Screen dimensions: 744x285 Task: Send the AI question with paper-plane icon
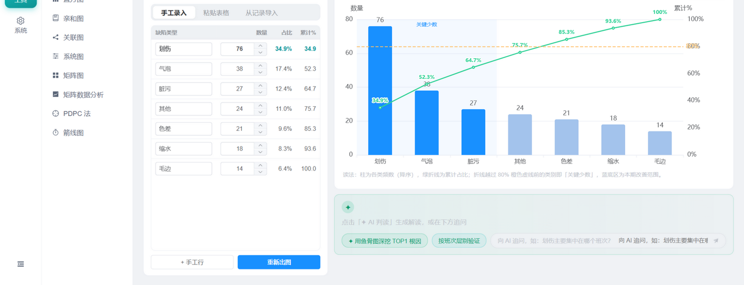pos(716,241)
